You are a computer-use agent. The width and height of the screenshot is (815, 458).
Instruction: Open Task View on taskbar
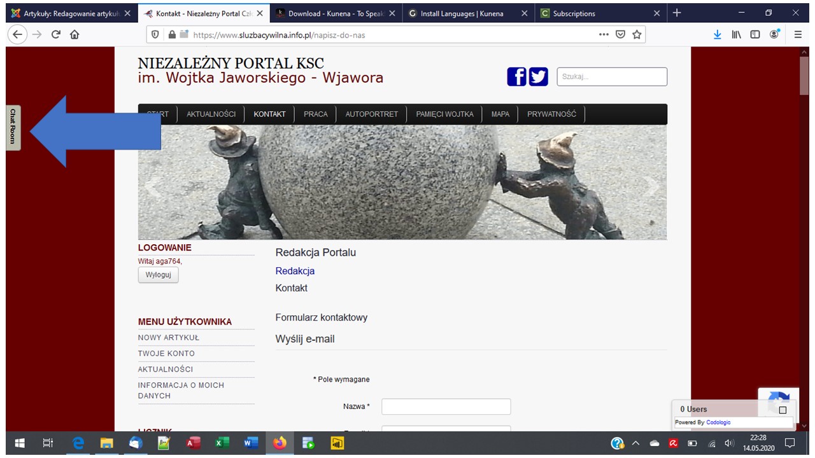click(48, 443)
